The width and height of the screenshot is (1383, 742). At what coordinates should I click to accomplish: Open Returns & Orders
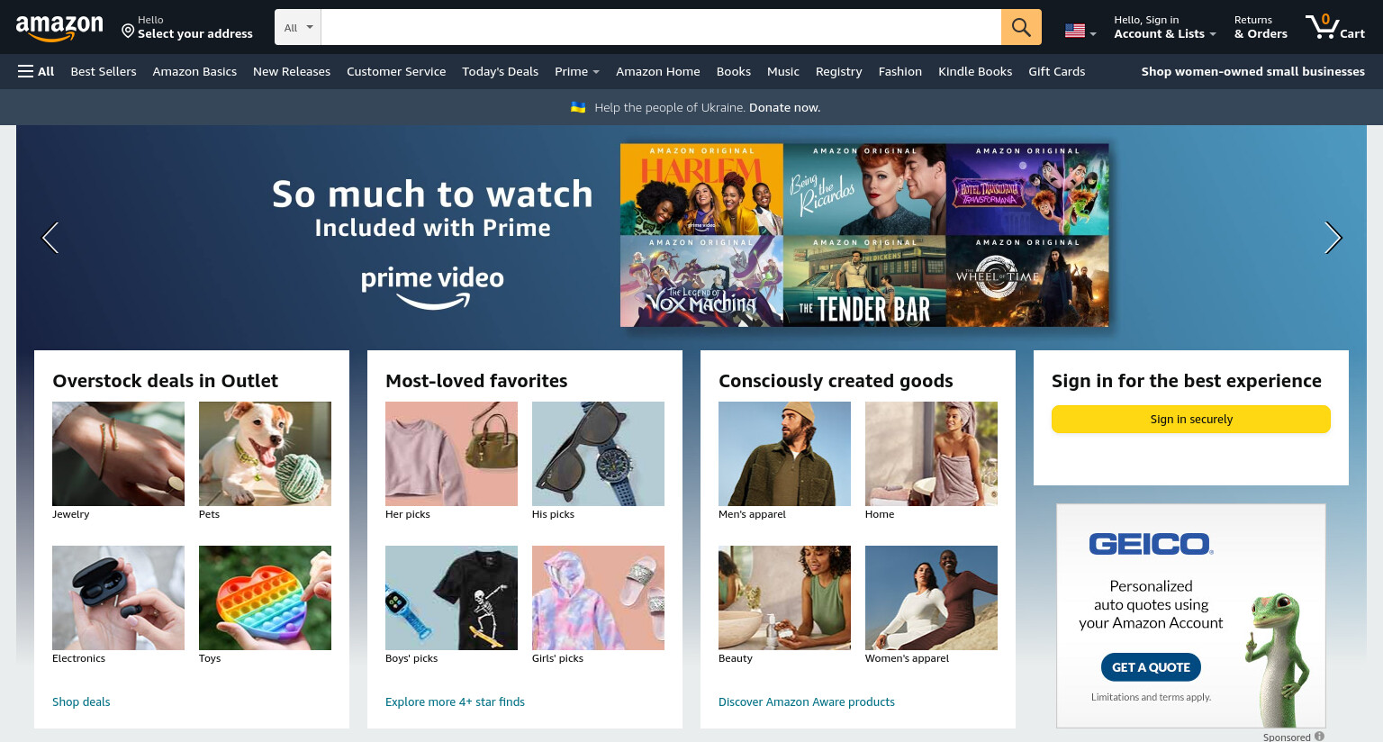point(1261,27)
